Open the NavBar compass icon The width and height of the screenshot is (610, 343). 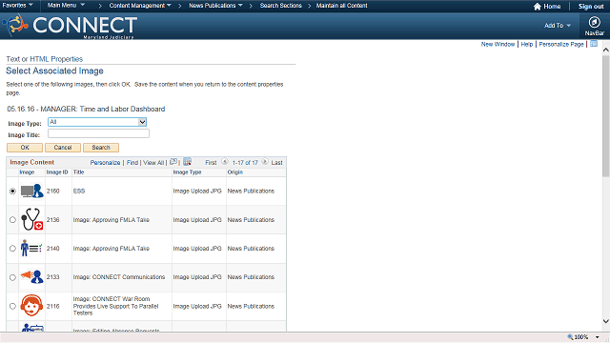(x=594, y=22)
